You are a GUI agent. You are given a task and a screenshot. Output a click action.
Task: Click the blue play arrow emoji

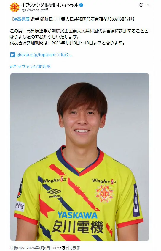pos(13,55)
